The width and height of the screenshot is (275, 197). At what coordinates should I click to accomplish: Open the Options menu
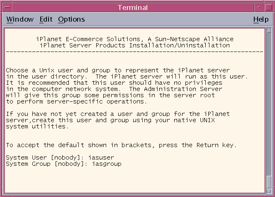(71, 20)
